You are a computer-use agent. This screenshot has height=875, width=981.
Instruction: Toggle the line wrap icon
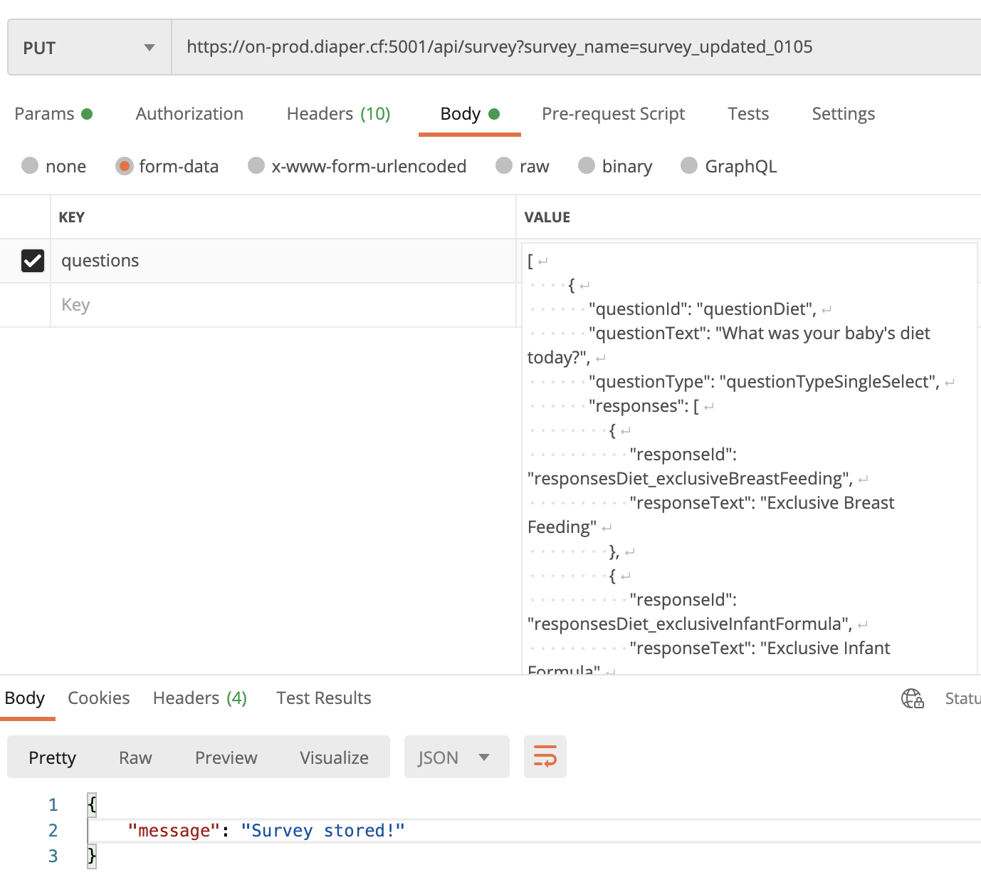[545, 757]
